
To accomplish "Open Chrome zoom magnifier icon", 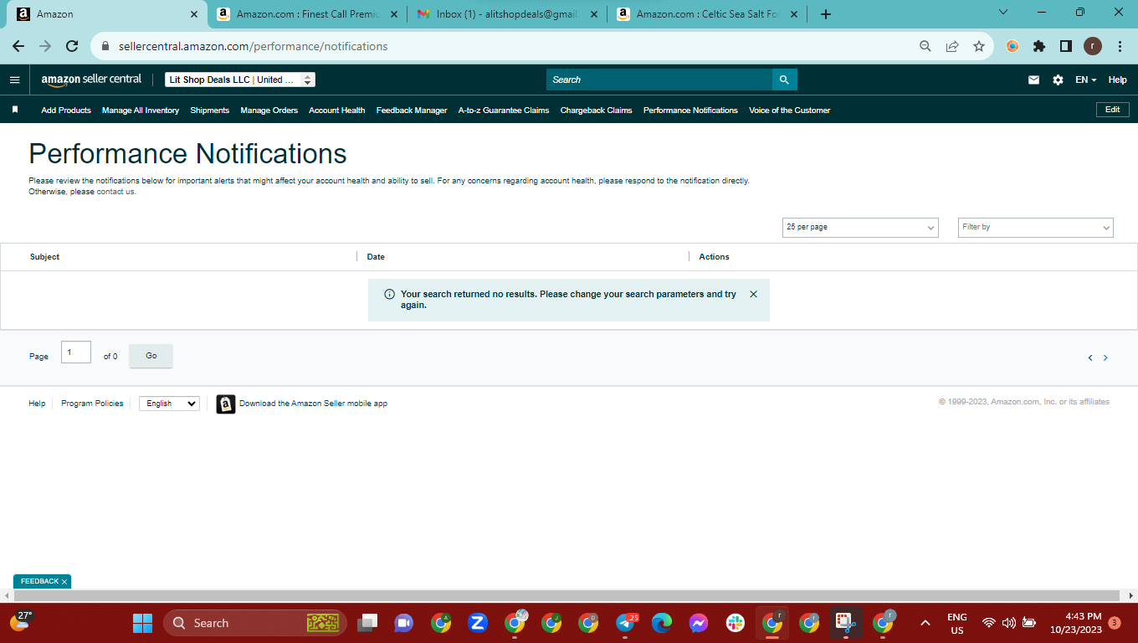I will [925, 47].
